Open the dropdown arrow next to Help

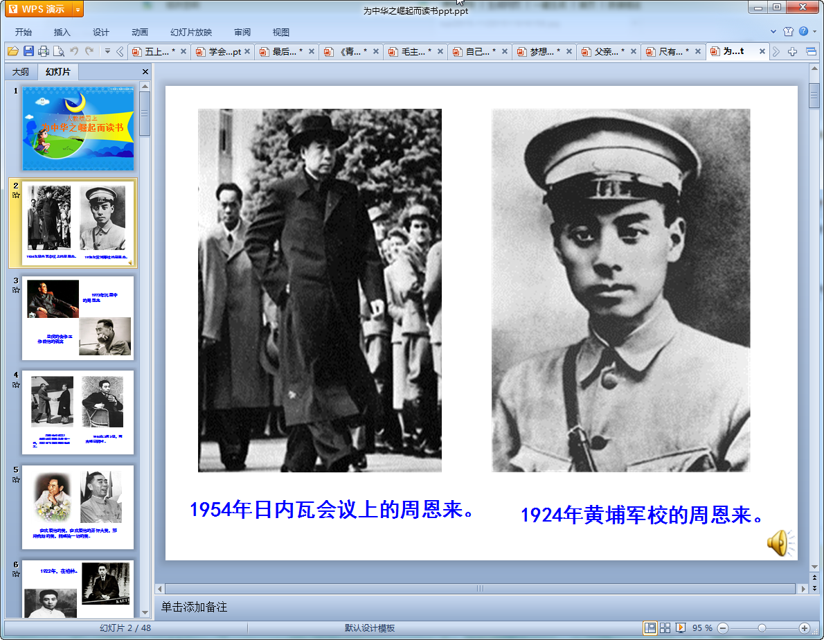(x=814, y=32)
